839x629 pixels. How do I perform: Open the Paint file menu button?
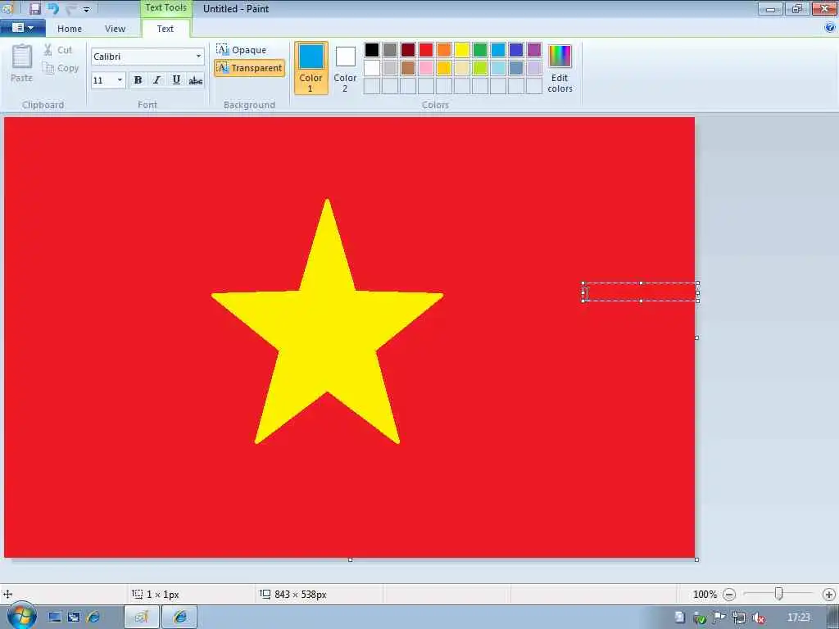pos(23,28)
